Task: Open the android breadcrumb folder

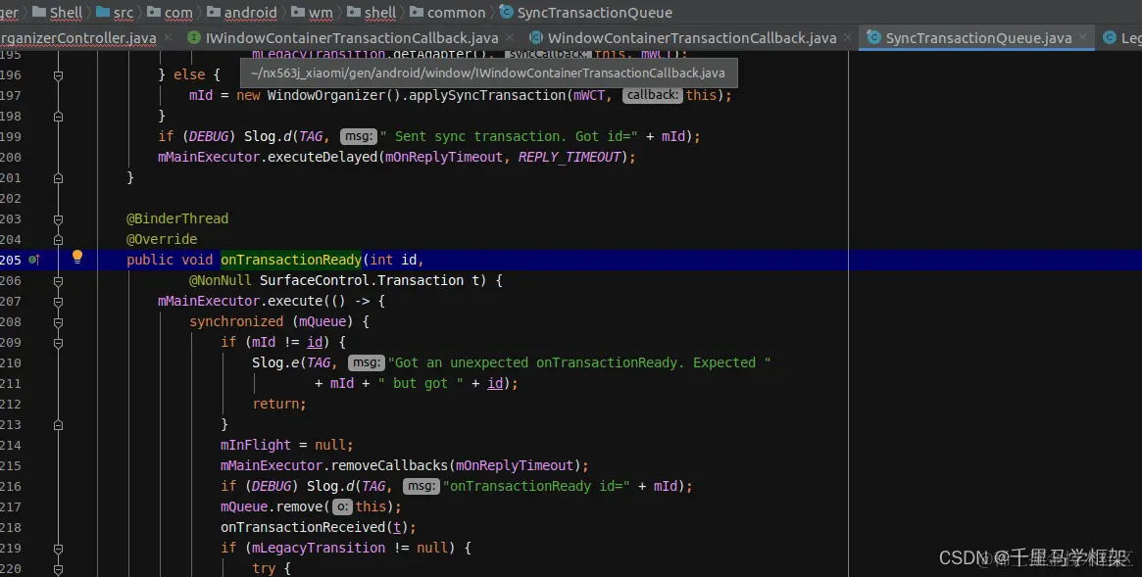Action: click(x=251, y=13)
